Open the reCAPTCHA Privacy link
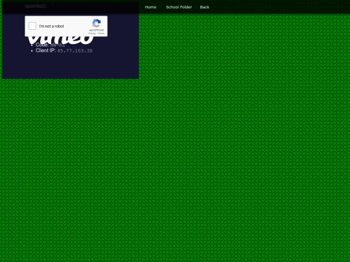This screenshot has height=262, width=350. (x=92, y=34)
